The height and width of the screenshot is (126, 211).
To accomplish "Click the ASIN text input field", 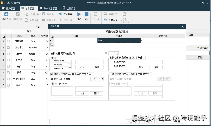I will pyautogui.click(x=89, y=62).
